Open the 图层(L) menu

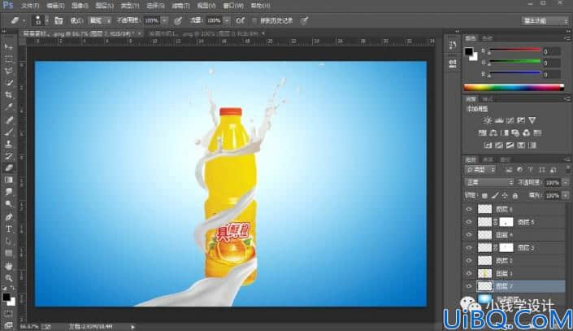point(104,6)
